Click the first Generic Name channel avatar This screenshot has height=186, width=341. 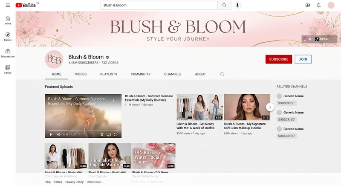click(279, 96)
